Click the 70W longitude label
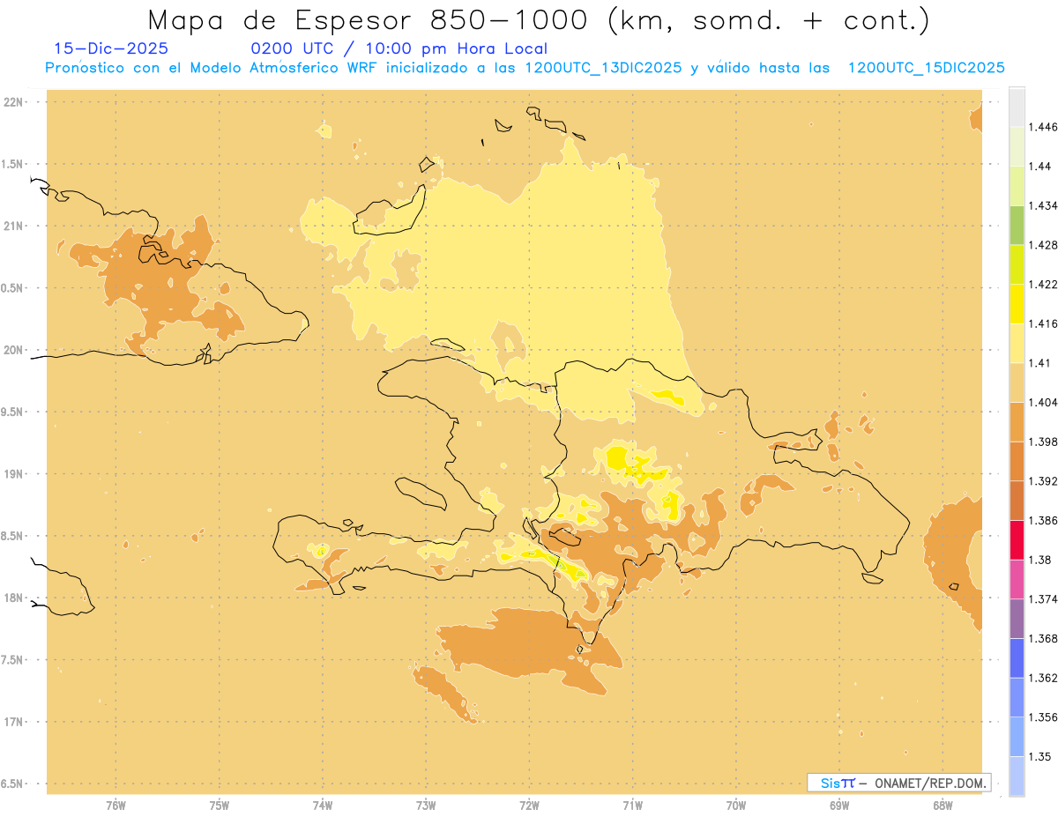1058x817 pixels. coord(736,805)
